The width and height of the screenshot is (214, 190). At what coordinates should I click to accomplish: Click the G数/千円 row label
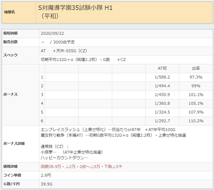(11, 184)
